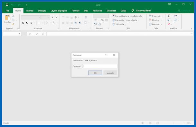Click the zoom slider in status bar
196x127 pixels.
(x=174, y=123)
